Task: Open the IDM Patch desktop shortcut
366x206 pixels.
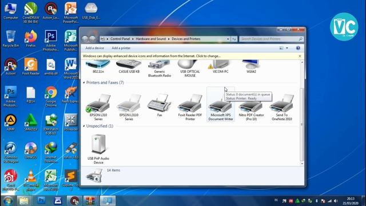Action: click(51, 124)
